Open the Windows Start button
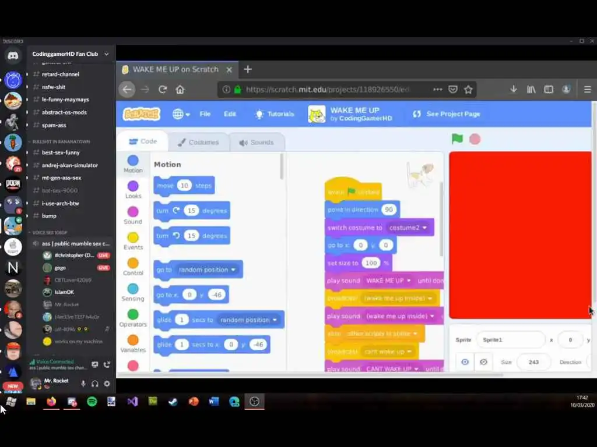Screen dimensions: 597x447 tap(11, 402)
